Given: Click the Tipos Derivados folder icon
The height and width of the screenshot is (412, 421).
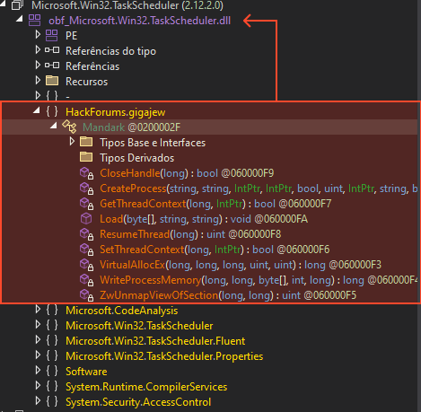Looking at the screenshot, I should point(86,157).
